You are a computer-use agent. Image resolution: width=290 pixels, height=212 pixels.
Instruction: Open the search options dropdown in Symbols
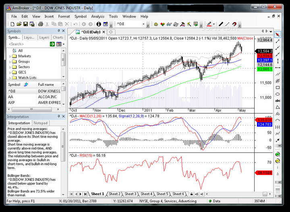(x=64, y=44)
